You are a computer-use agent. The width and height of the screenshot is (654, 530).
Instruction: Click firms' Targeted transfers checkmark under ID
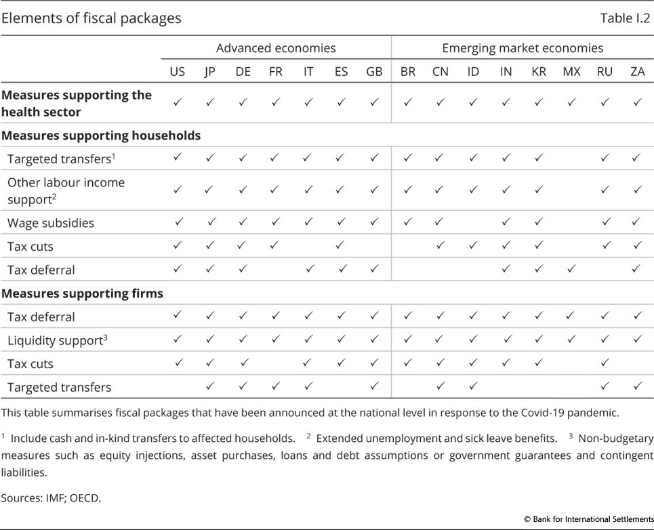coord(473,386)
